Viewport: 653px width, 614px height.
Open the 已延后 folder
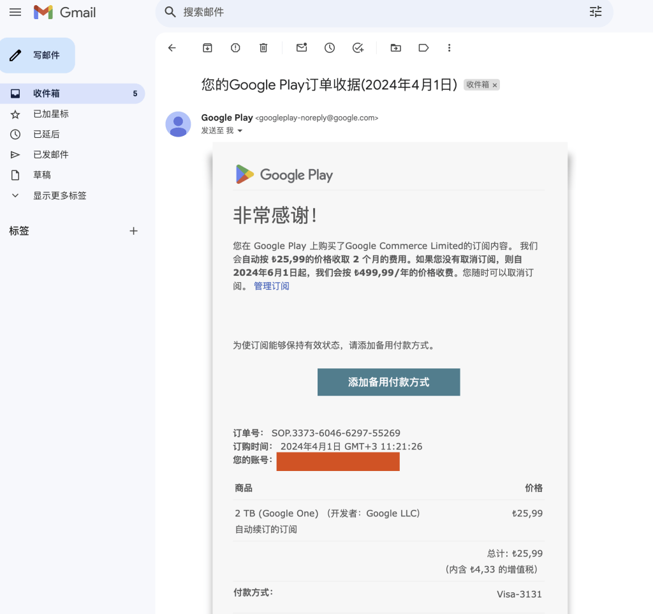(46, 134)
